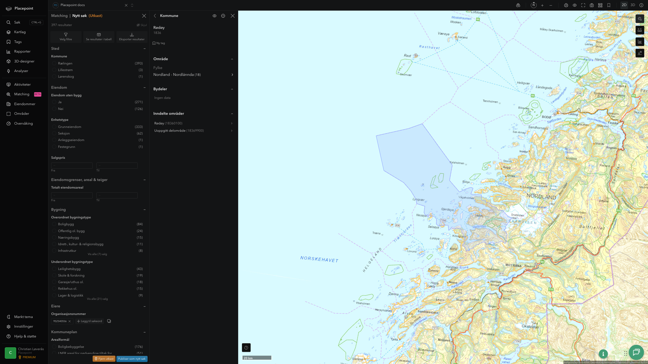The width and height of the screenshot is (648, 364).
Task: Click Fjern utkast button
Action: tap(104, 359)
